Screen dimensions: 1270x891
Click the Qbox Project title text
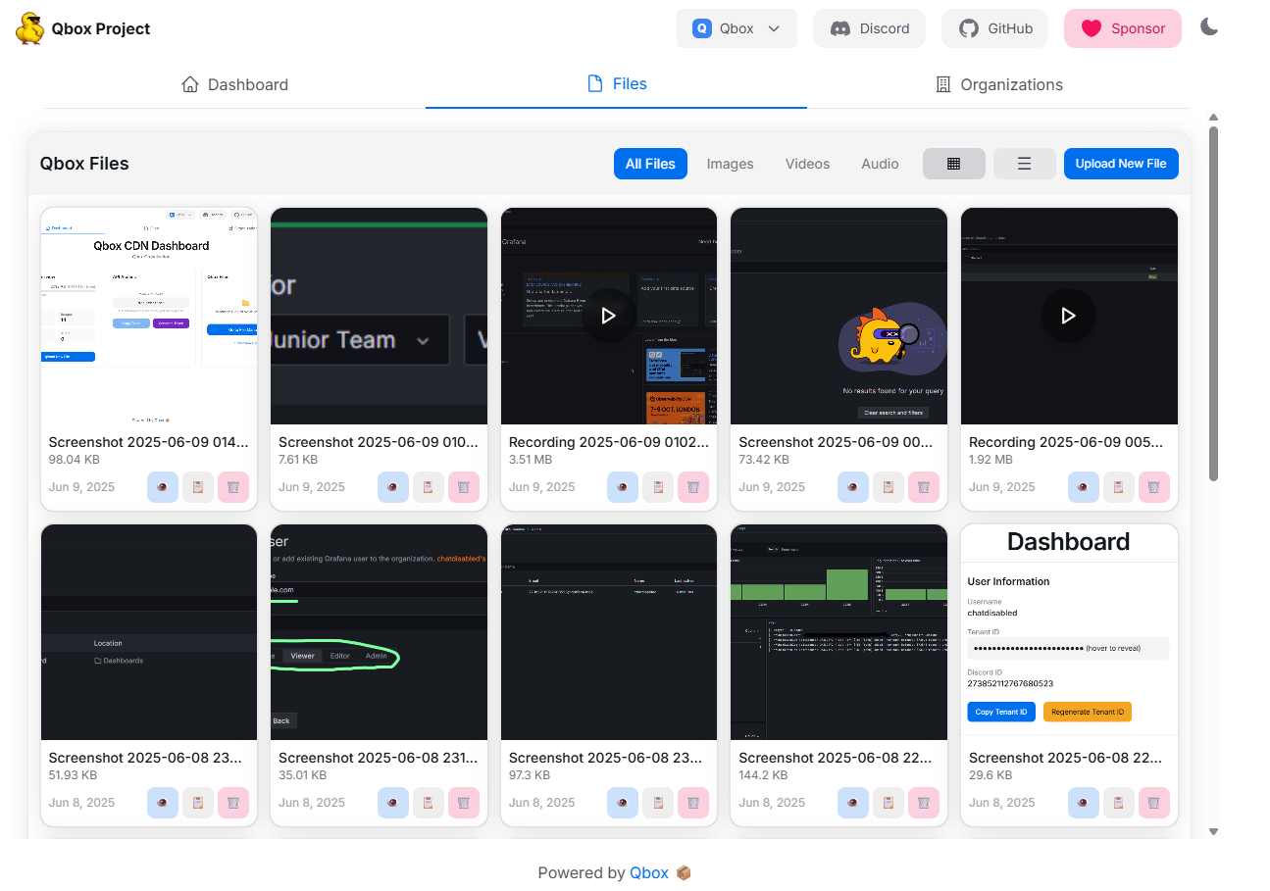pos(101,28)
